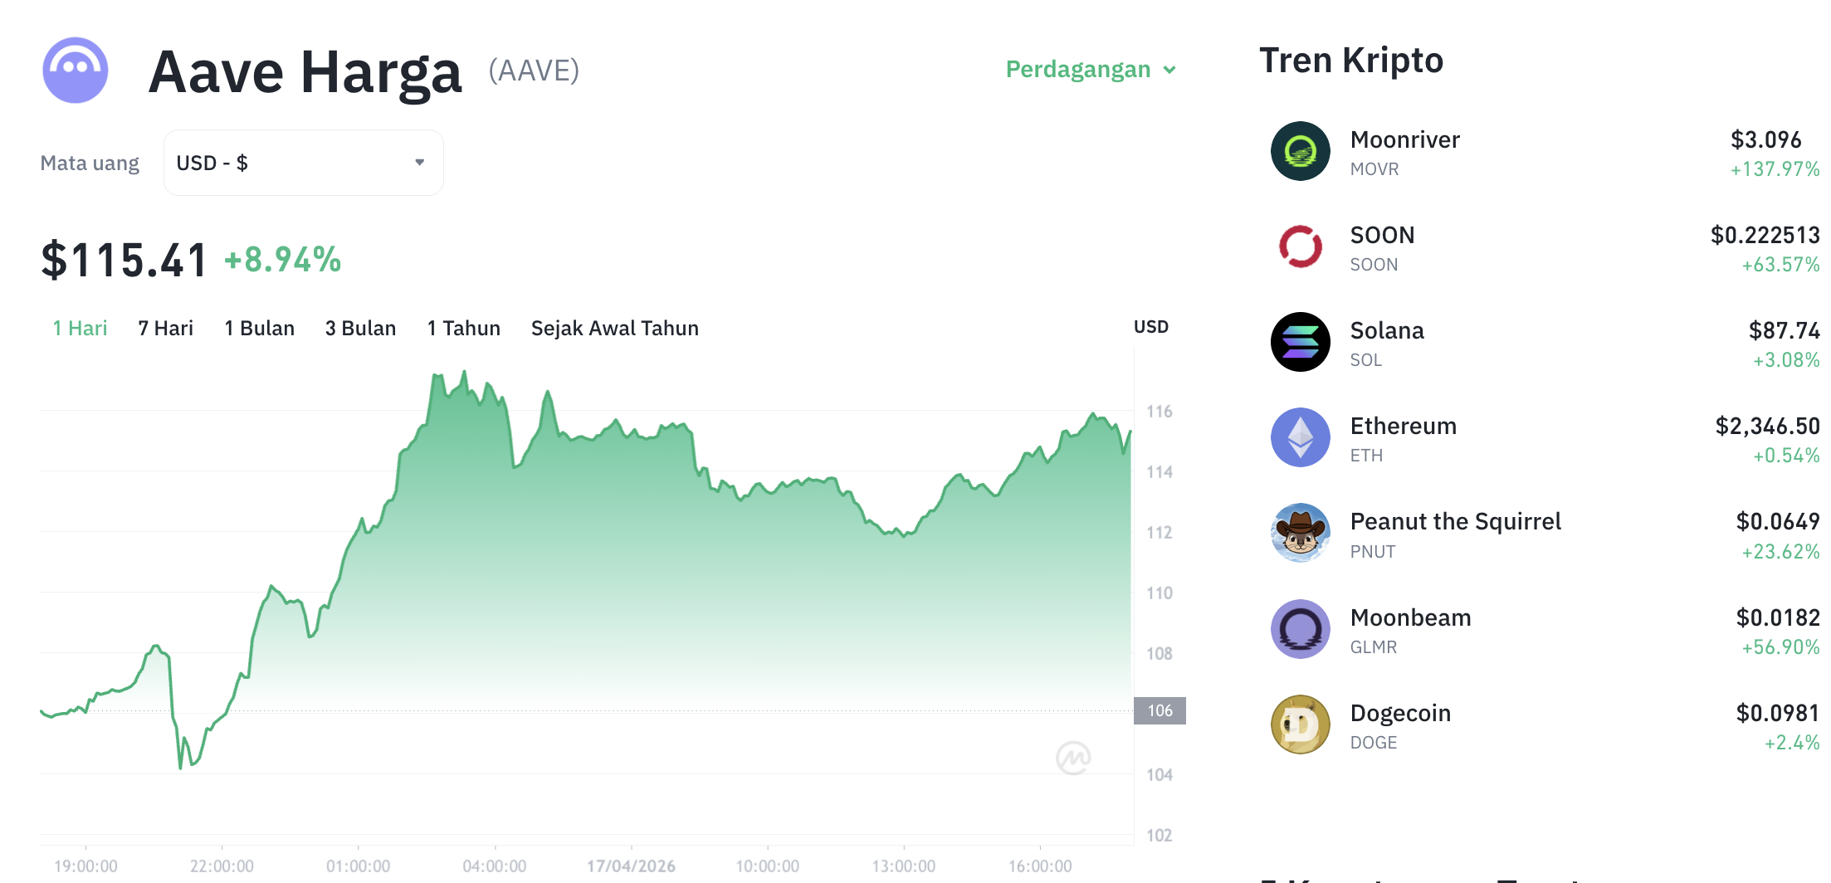
Task: Click the Aave logo icon
Action: coord(75,71)
